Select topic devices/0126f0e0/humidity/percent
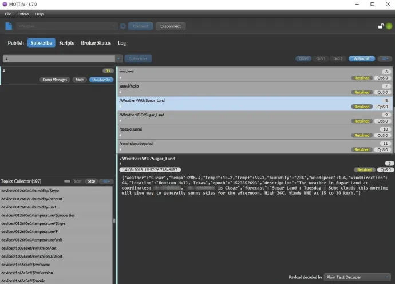 pyautogui.click(x=56, y=199)
